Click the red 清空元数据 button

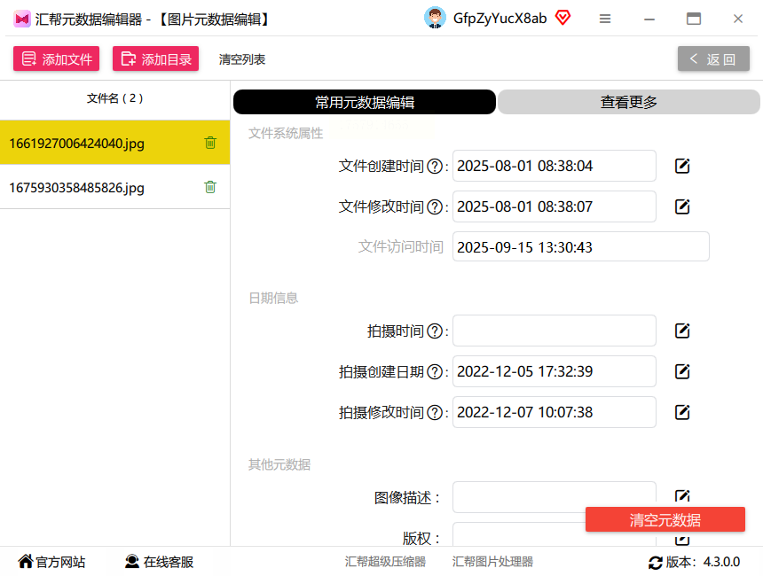click(x=665, y=519)
